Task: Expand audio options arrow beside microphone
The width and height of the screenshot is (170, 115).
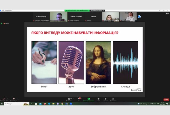Action: tap(8, 98)
